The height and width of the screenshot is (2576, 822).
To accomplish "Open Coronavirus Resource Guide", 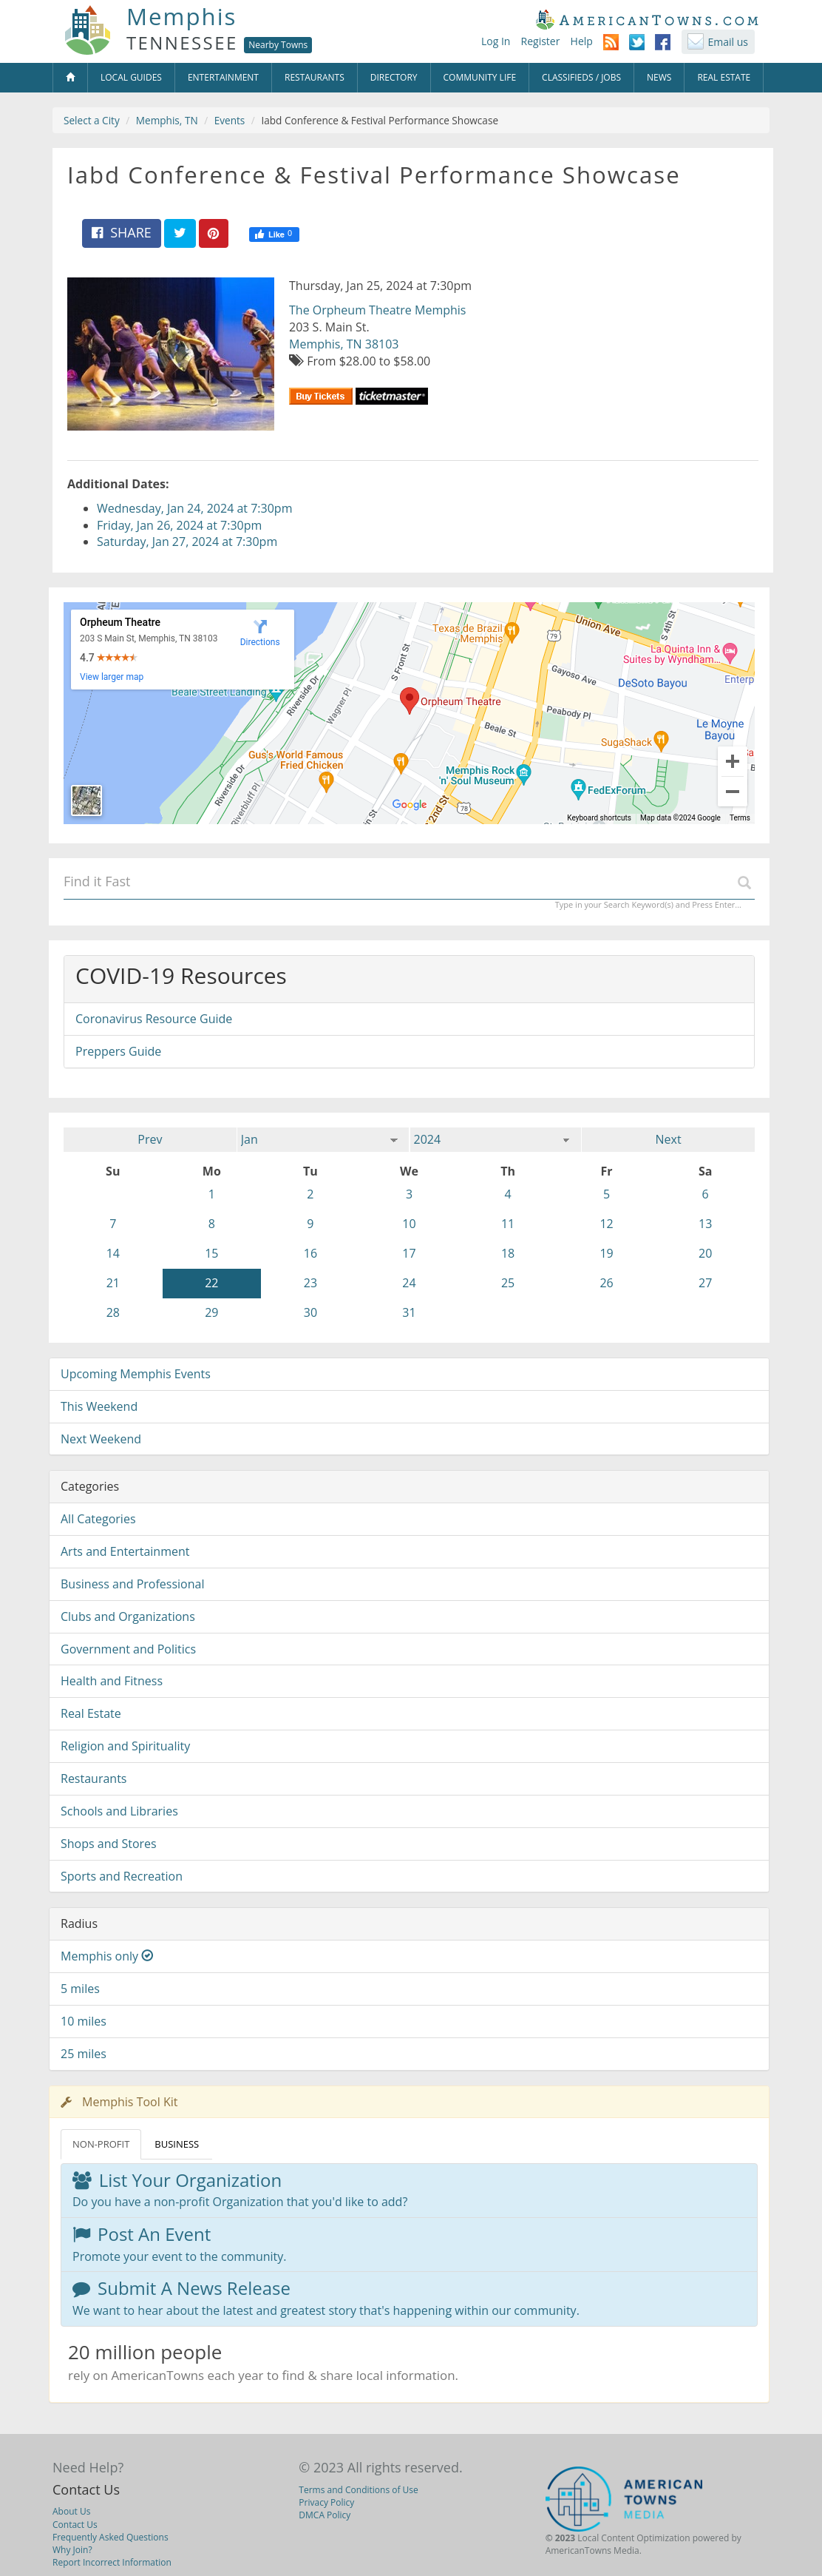I will coord(154,1019).
